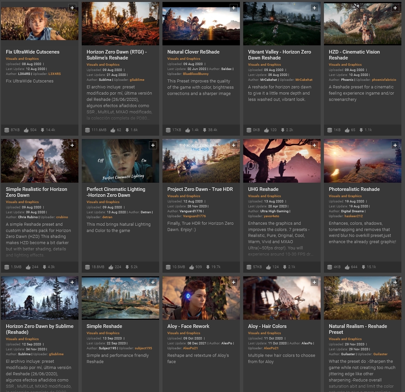Click download arrow icon on Fix UltraWide Cutscenes
The height and width of the screenshot is (392, 405).
coord(42,130)
